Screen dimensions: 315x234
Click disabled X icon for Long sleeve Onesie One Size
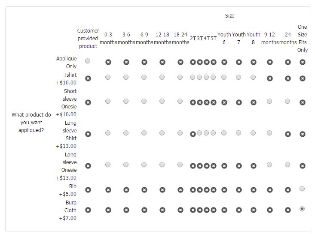click(x=303, y=166)
